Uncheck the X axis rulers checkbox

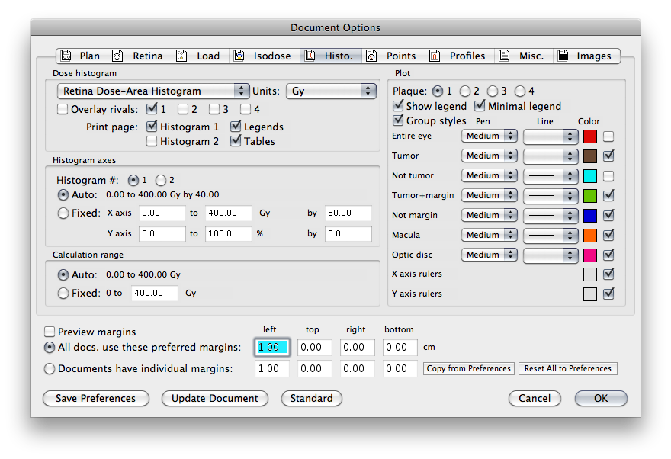pyautogui.click(x=608, y=274)
